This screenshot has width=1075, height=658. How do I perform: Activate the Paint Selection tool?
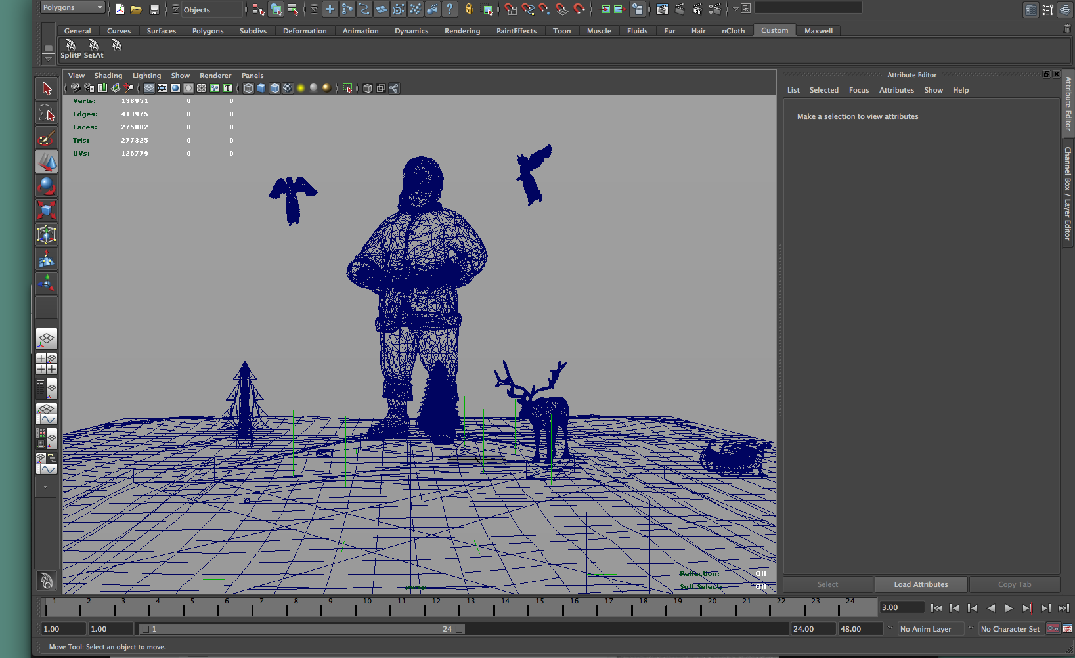click(47, 138)
